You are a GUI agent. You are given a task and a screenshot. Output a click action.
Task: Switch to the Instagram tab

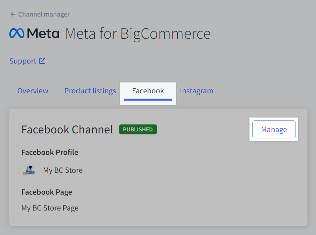pos(197,91)
